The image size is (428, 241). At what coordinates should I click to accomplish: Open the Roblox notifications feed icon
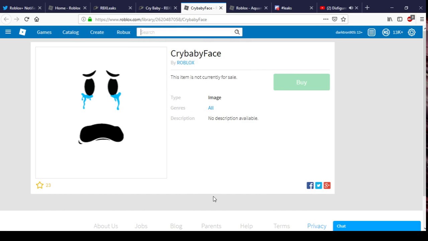[x=371, y=32]
